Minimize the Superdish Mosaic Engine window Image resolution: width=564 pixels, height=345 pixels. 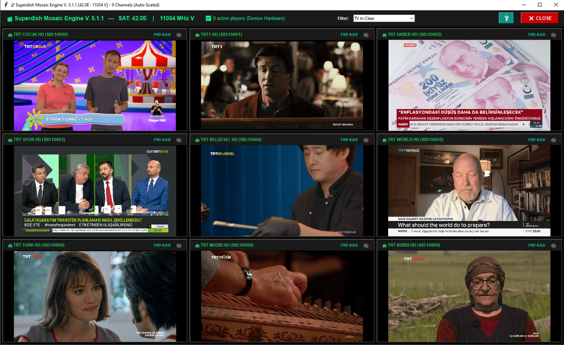coord(524,5)
